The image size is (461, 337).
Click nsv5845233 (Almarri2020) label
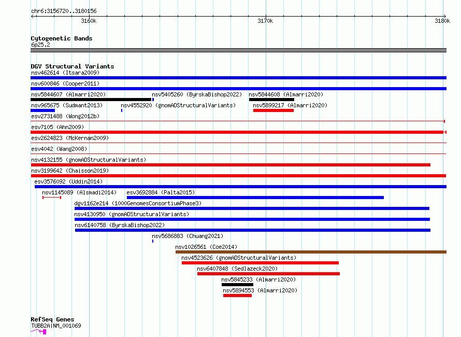258,279
